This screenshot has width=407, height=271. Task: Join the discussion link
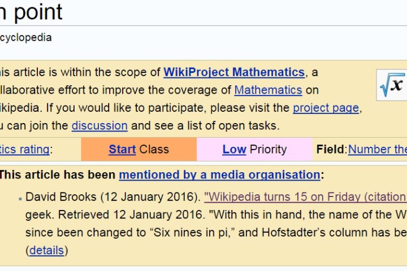(x=99, y=126)
